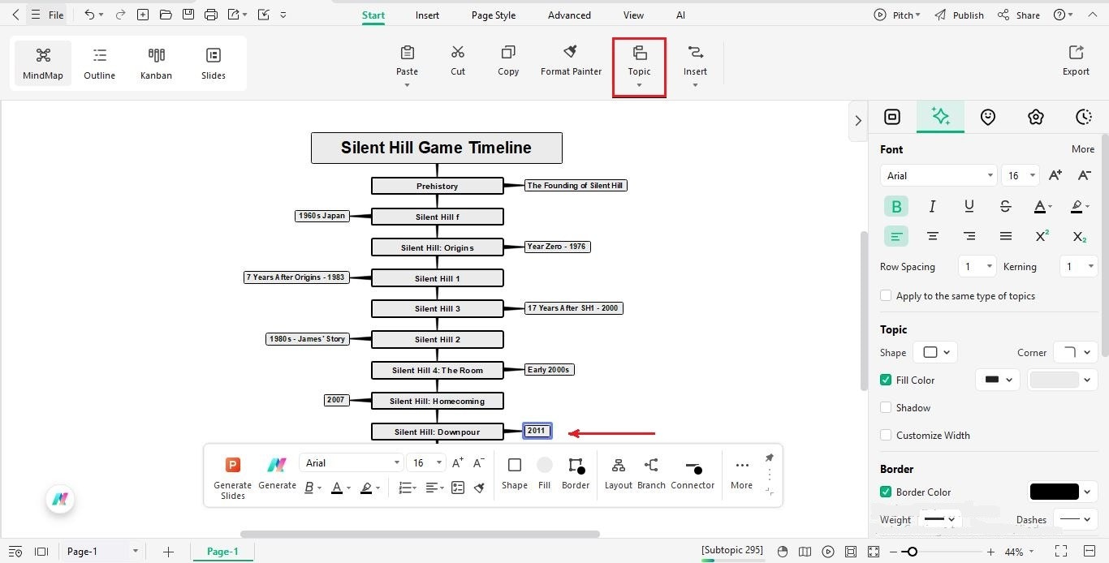Pin the floating toolbar
This screenshot has height=563, width=1109.
point(770,458)
